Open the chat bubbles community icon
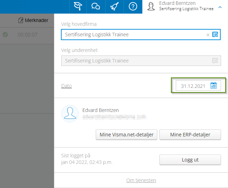Viewport: 228px width, 188px height. coord(96,6)
